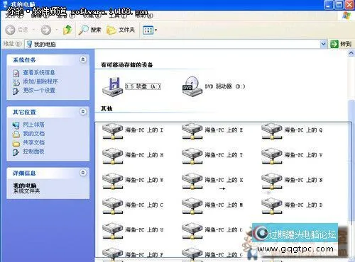Maximize the 我的电脑 window
355x262 pixels.
[x=339, y=5]
